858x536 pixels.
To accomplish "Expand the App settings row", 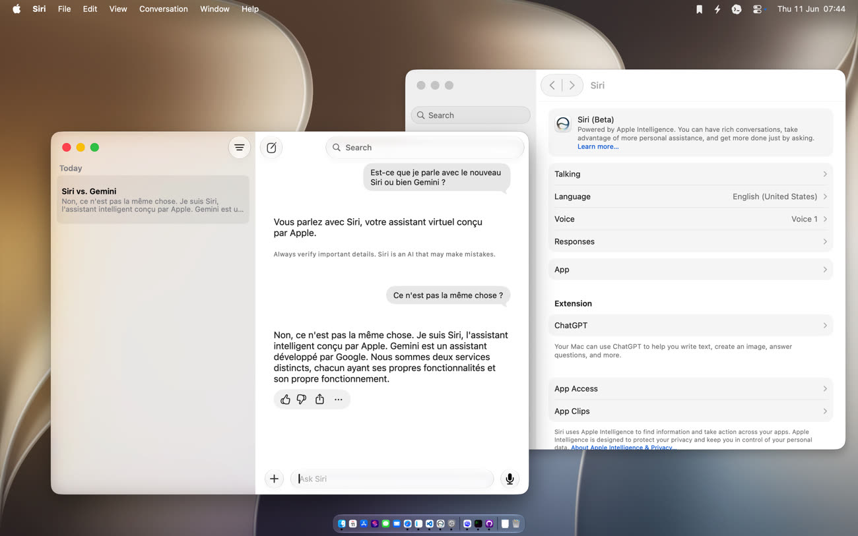I will [x=690, y=270].
